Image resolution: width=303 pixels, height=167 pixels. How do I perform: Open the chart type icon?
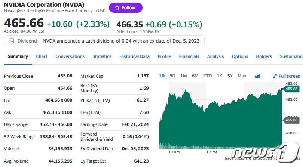pyautogui.click(x=257, y=76)
